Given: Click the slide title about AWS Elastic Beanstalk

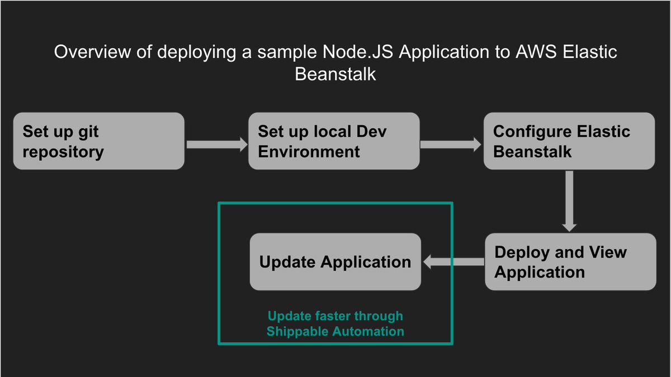Looking at the screenshot, I should (335, 63).
